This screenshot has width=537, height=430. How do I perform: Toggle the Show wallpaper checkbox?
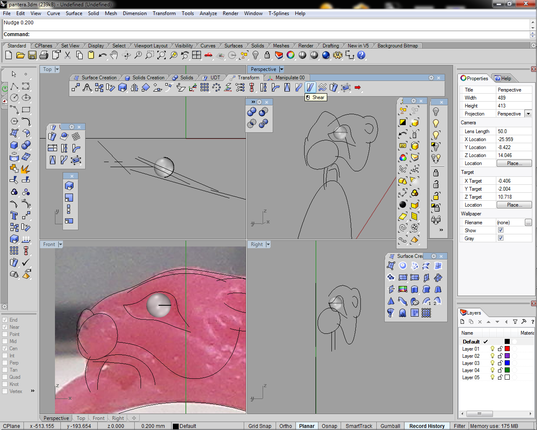point(501,230)
